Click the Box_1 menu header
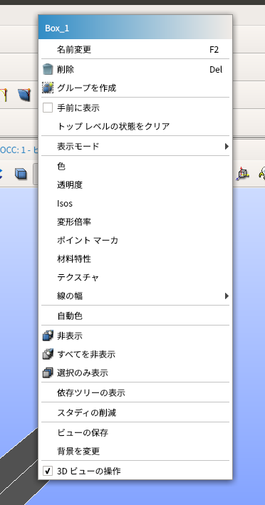 (x=135, y=28)
